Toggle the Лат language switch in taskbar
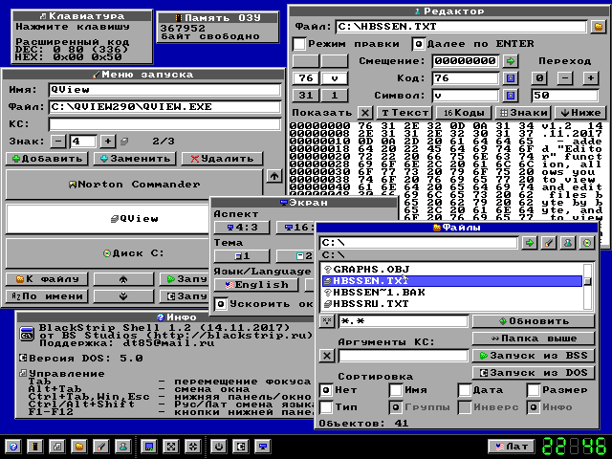The height and width of the screenshot is (459, 612). (512, 447)
